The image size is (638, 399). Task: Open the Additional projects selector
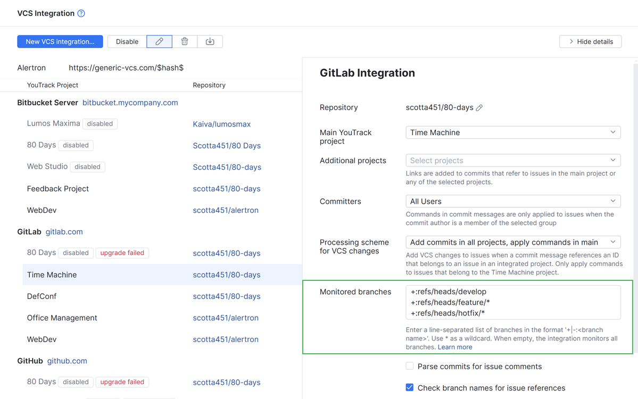(x=512, y=160)
